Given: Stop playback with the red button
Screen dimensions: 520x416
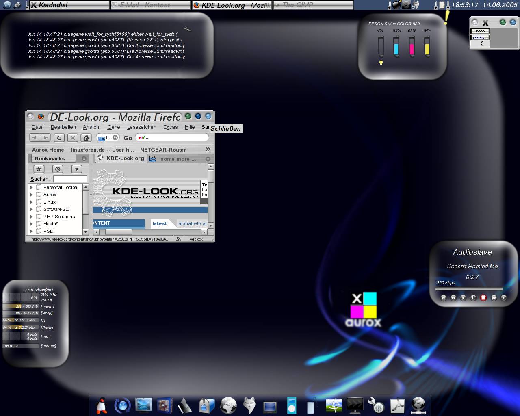Looking at the screenshot, I should (483, 298).
